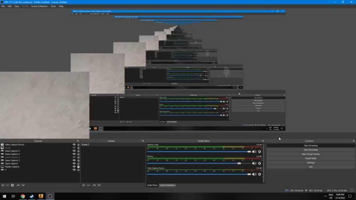Screen dimensions: 356x200
Task: Adjust the Video Capture Device volume slider
Action: 199,174
